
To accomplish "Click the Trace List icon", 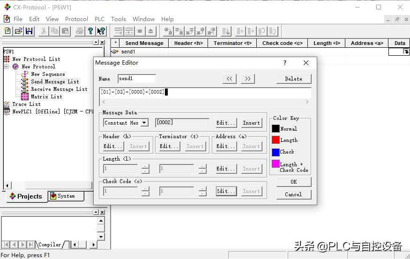I will click(7, 104).
